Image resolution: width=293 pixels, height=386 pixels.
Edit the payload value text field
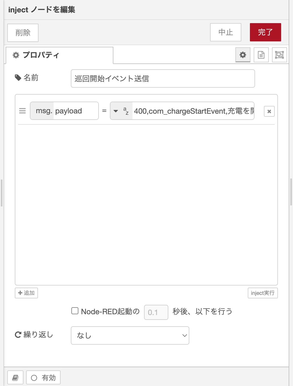pyautogui.click(x=193, y=111)
